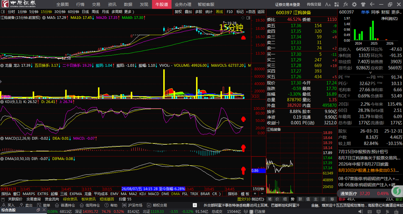Toggle the 分时 intraday view

click(x=11, y=12)
